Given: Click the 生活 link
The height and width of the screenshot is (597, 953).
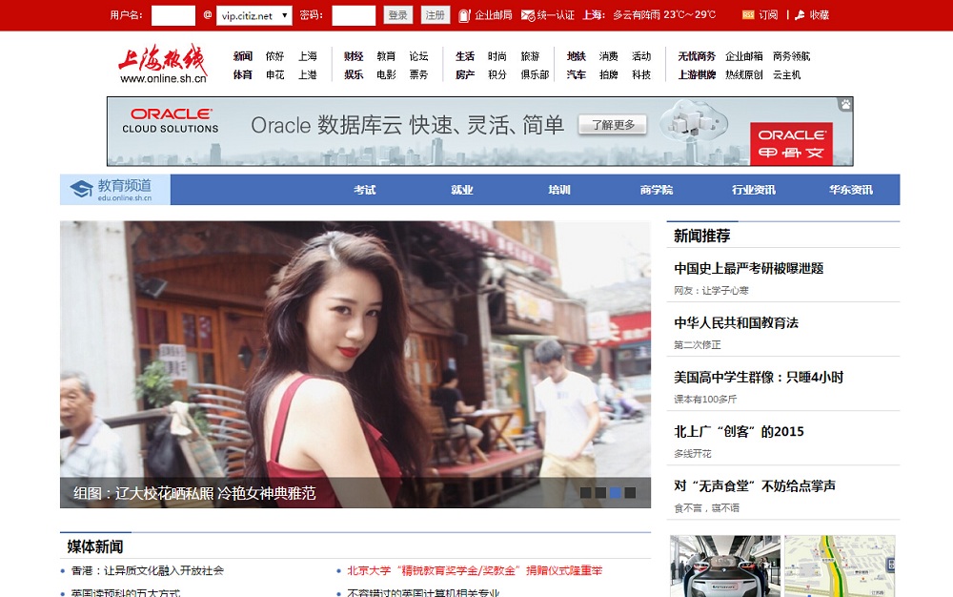Looking at the screenshot, I should point(465,56).
